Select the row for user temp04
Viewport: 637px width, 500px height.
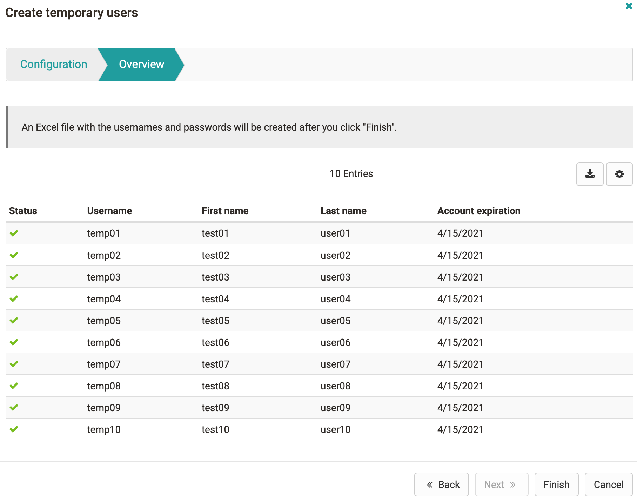tap(246, 299)
